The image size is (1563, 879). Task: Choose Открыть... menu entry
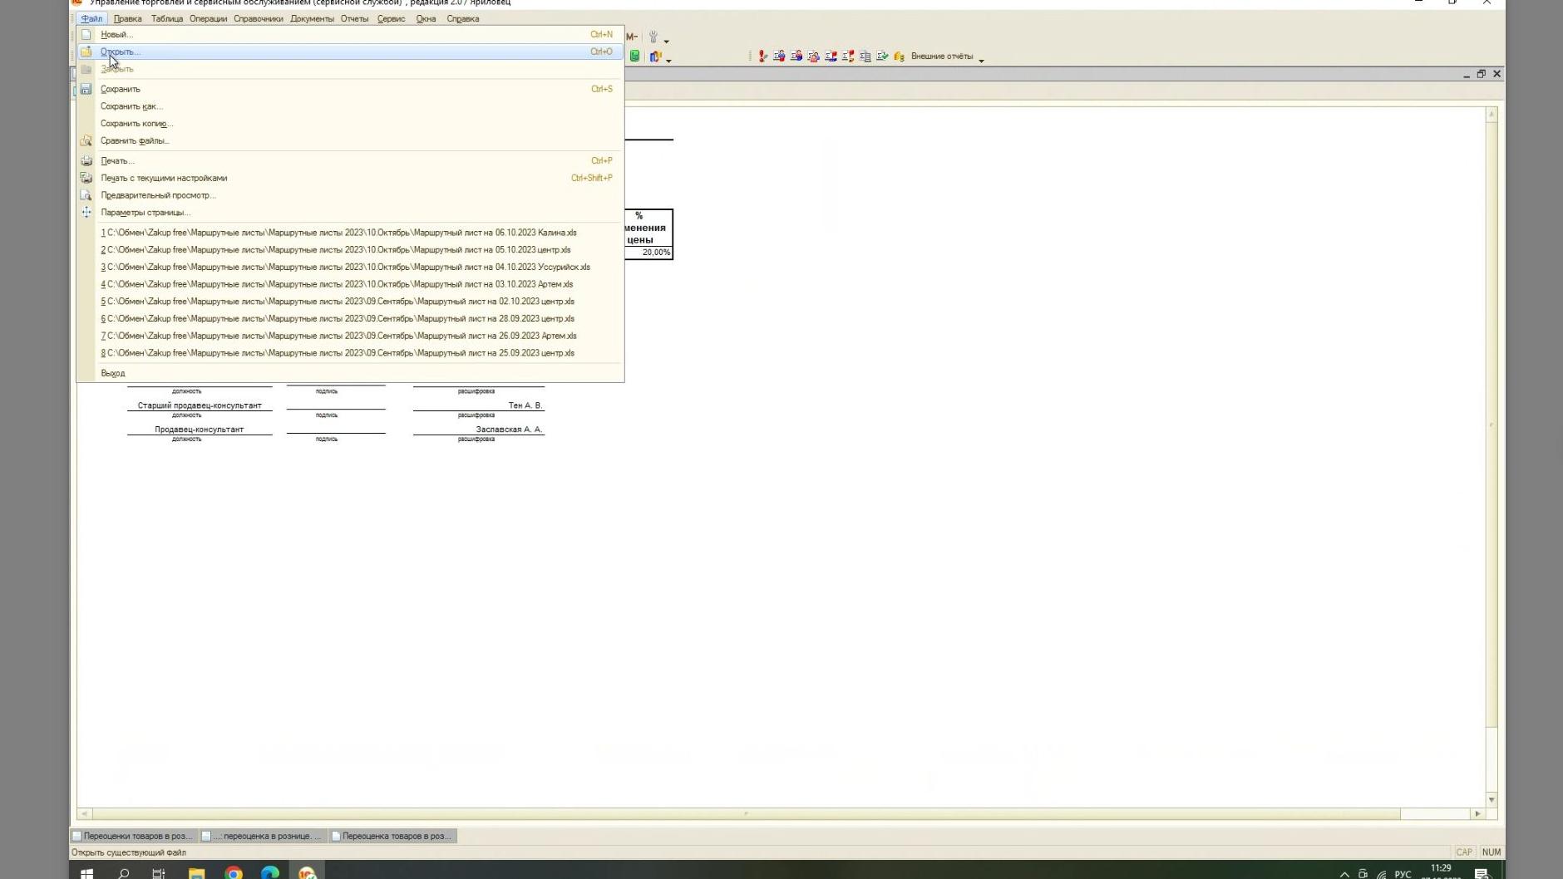pos(350,52)
